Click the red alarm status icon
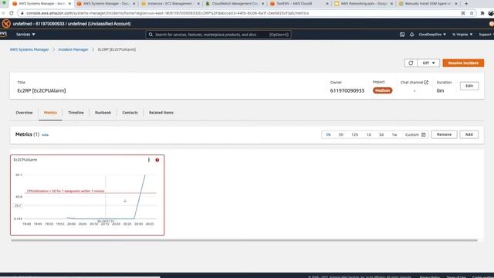The image size is (494, 278). [157, 160]
